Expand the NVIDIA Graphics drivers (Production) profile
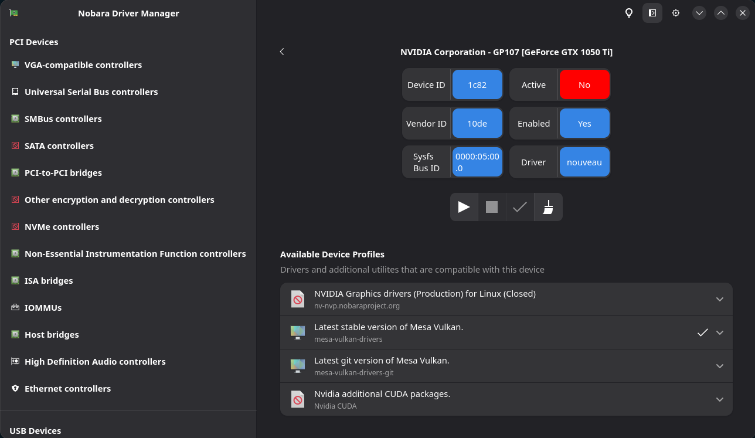The image size is (755, 438). tap(720, 300)
